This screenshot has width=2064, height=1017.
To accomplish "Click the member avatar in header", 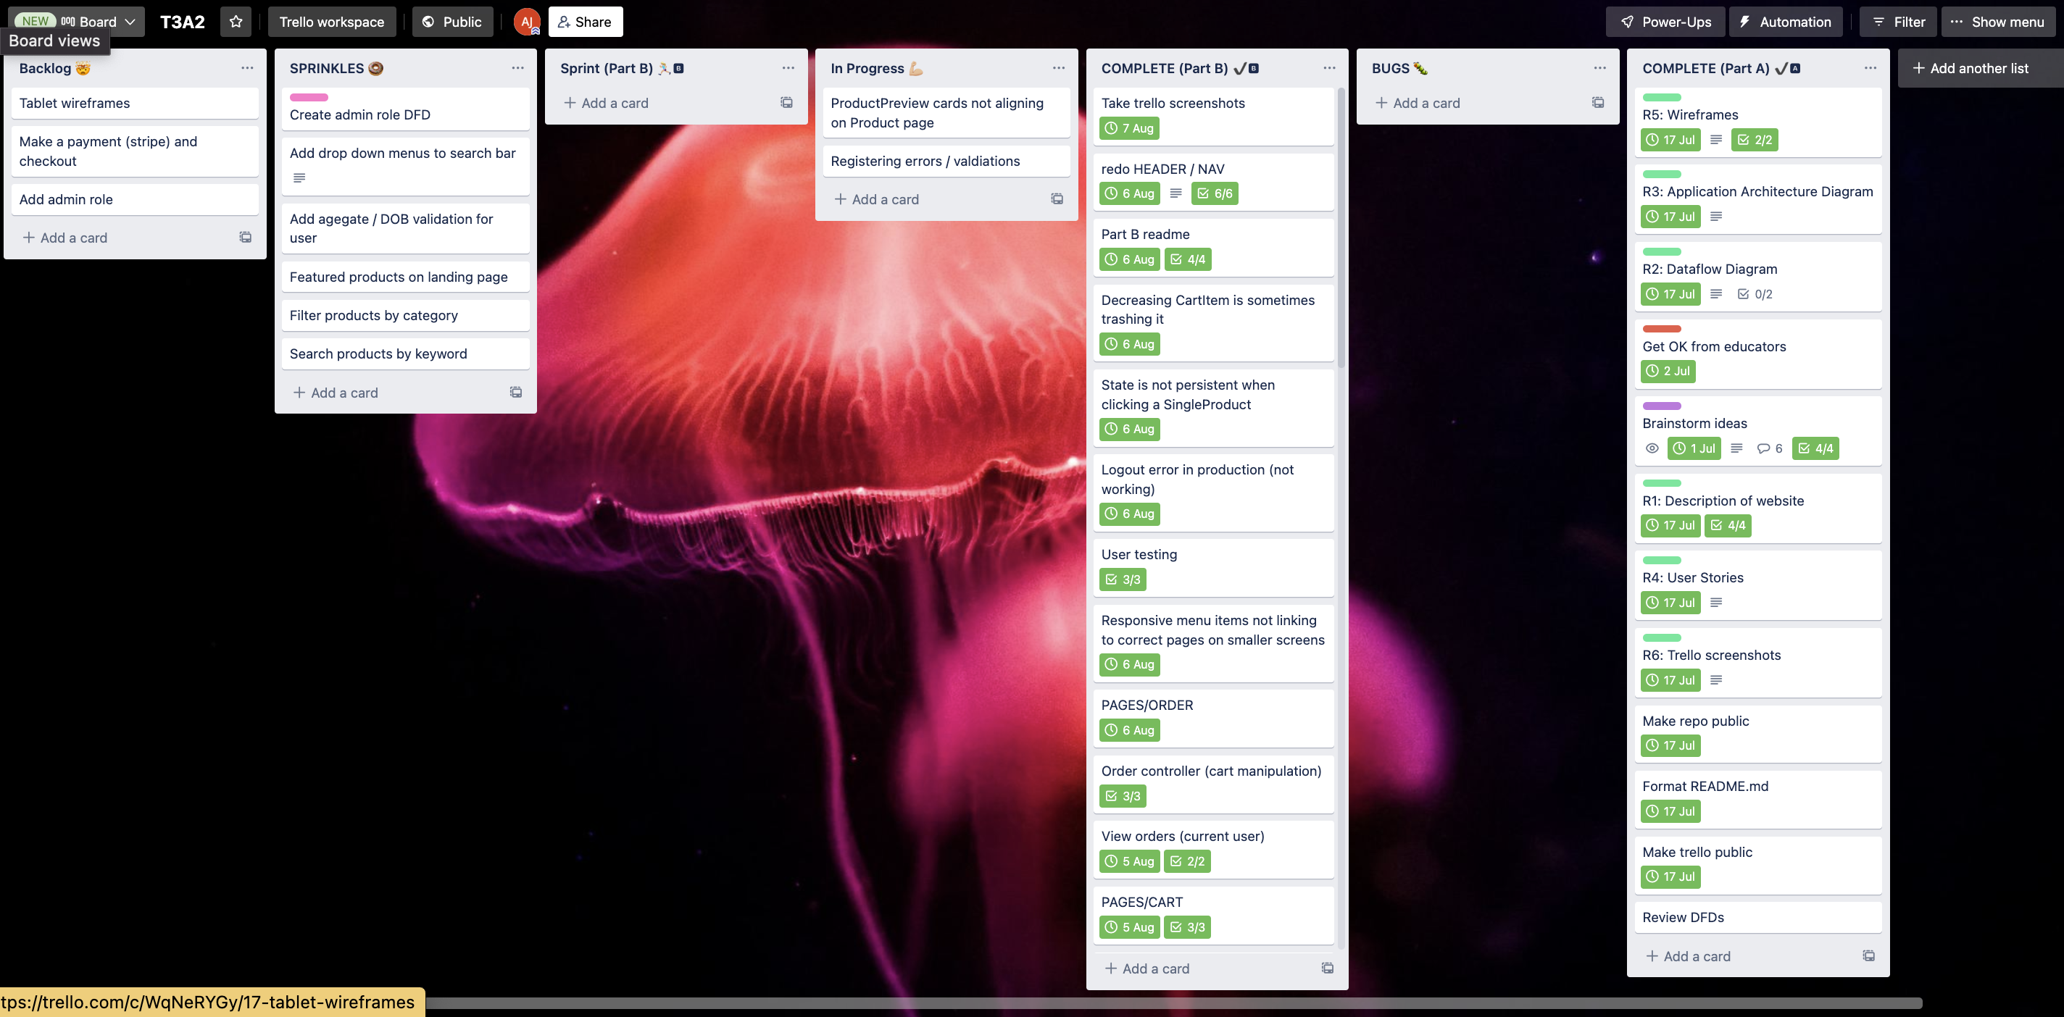I will pos(526,22).
